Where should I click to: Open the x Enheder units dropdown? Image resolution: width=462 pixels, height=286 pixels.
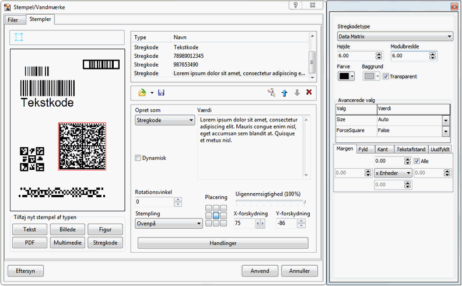[393, 173]
